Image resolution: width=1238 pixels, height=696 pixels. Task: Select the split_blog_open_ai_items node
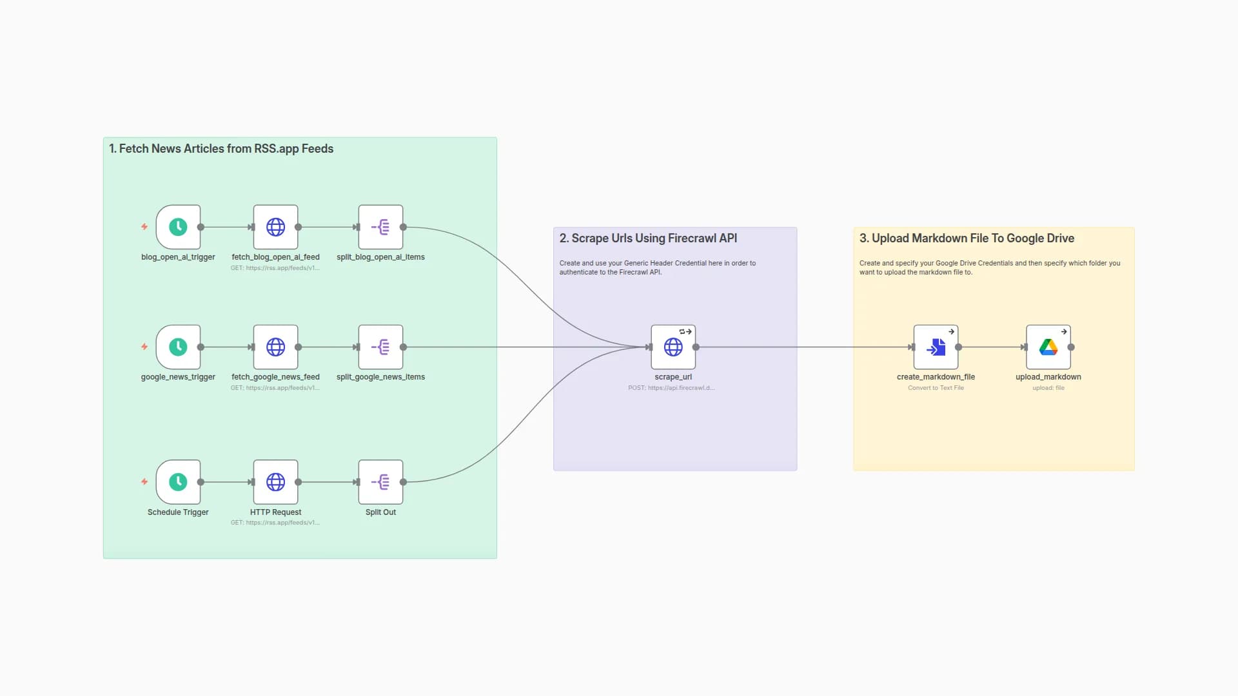click(380, 227)
